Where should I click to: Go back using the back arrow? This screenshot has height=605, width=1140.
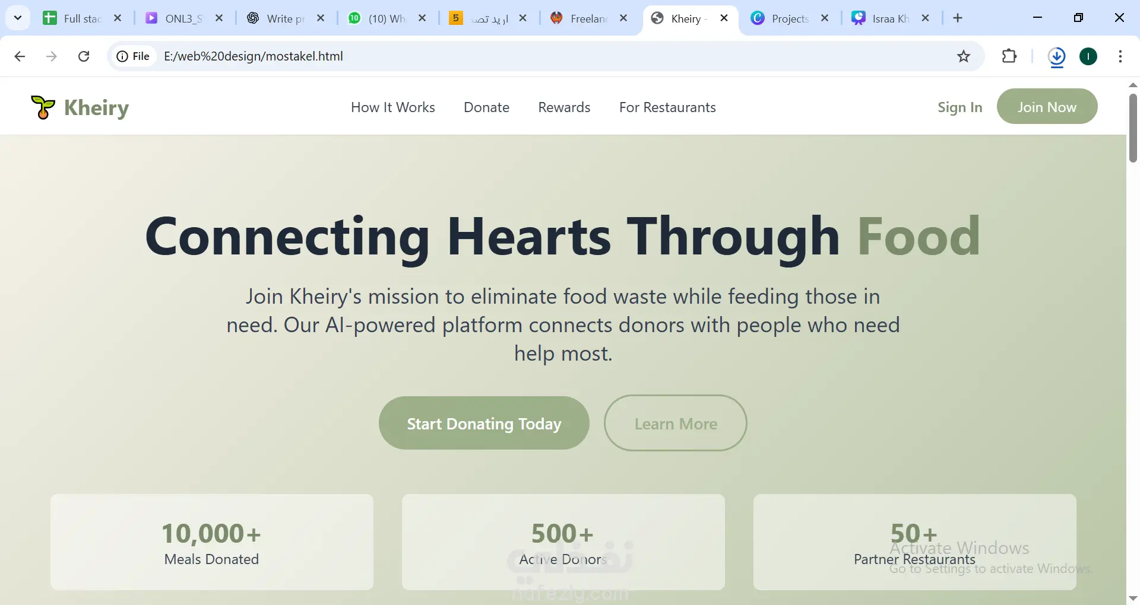tap(20, 56)
